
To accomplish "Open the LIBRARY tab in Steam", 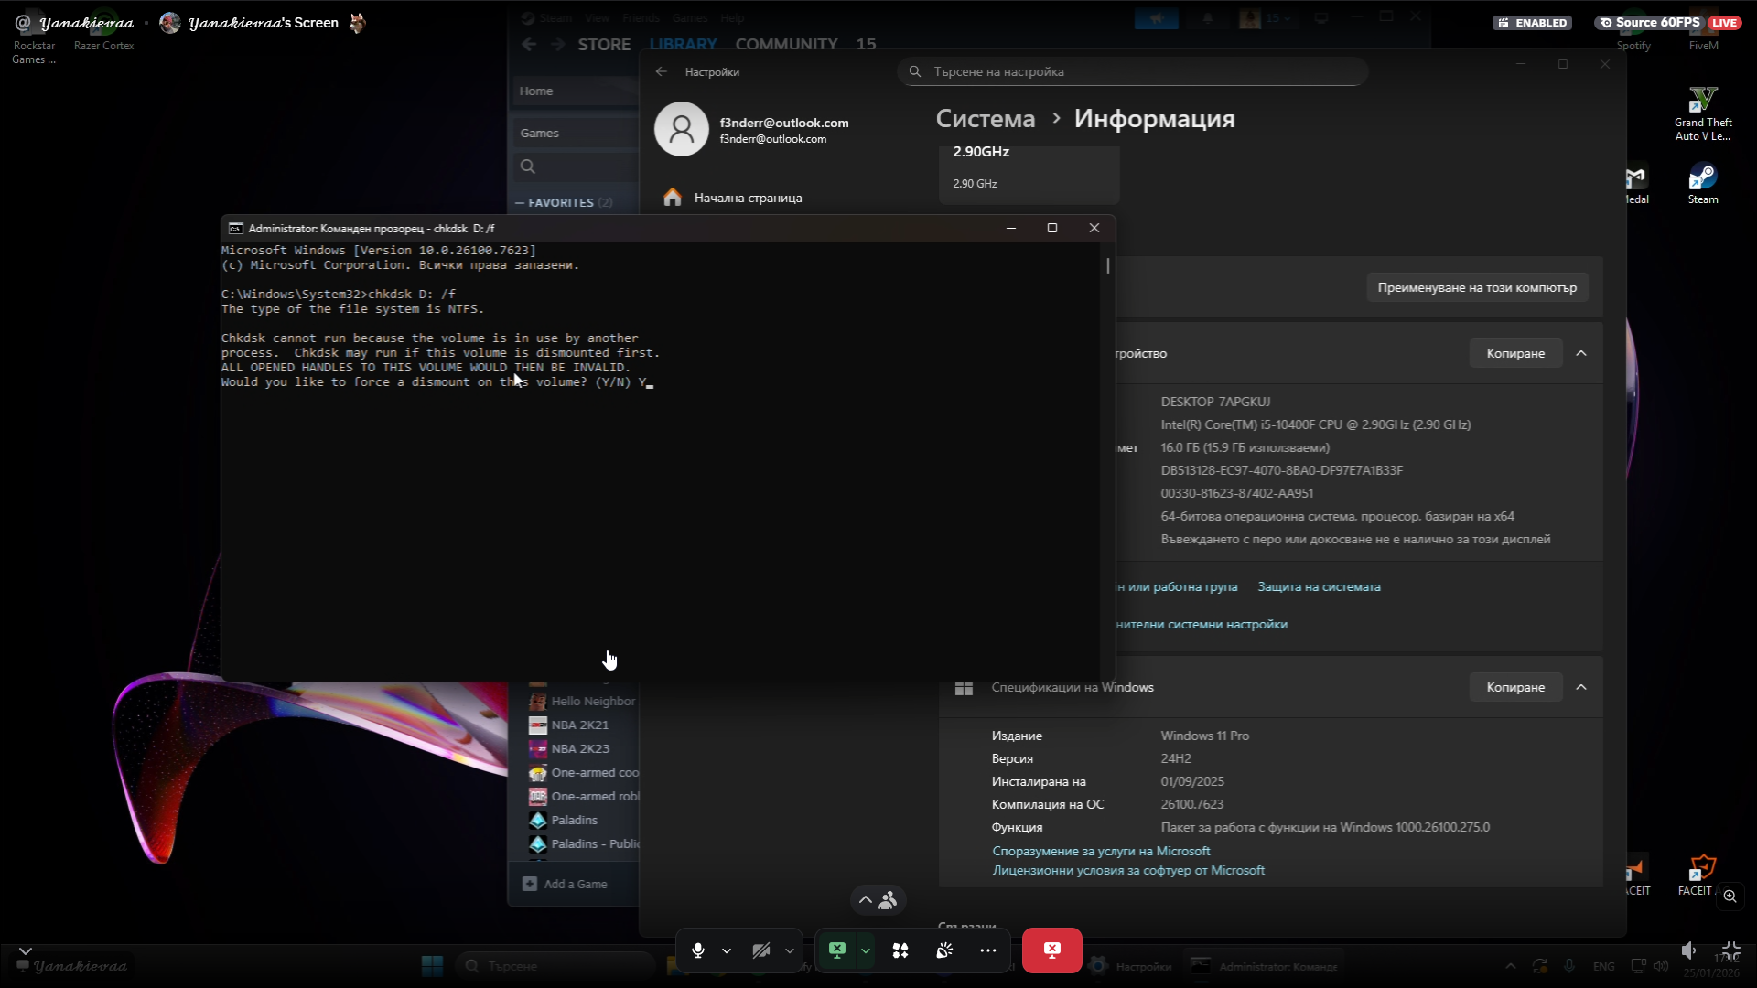I will tap(683, 44).
